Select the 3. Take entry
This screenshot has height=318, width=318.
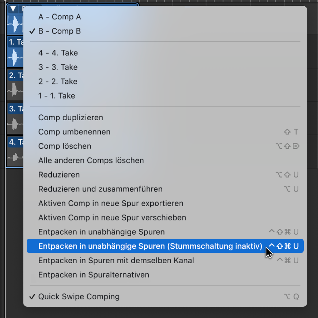click(58, 67)
